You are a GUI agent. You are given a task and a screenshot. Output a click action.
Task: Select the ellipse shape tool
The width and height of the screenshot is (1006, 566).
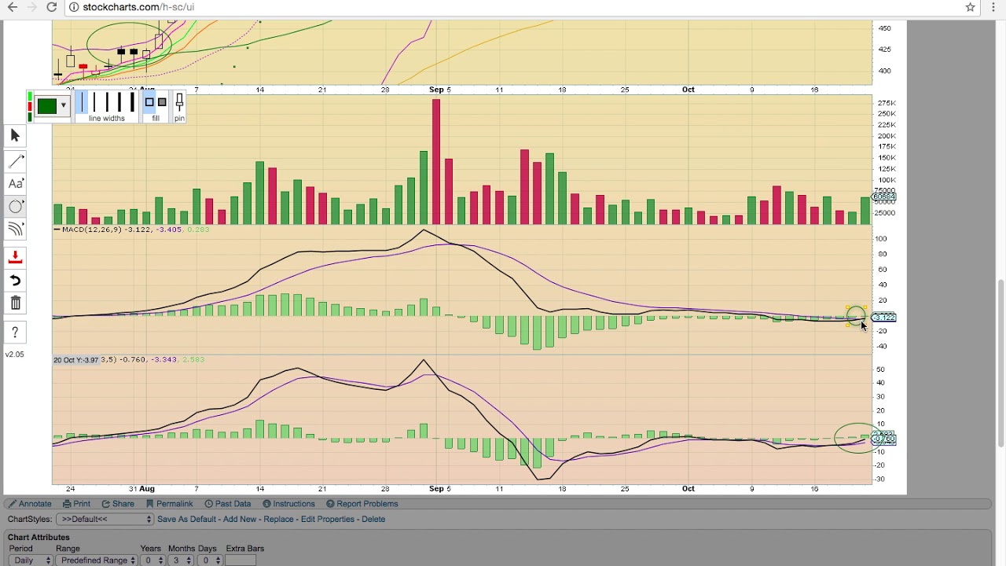(15, 207)
